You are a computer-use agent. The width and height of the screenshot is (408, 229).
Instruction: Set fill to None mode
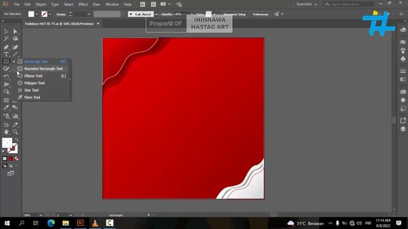[x=17, y=158]
